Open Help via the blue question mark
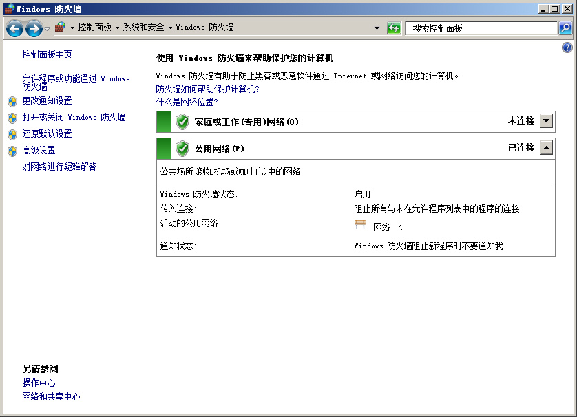Screen dimensions: 577x417 coord(567,47)
